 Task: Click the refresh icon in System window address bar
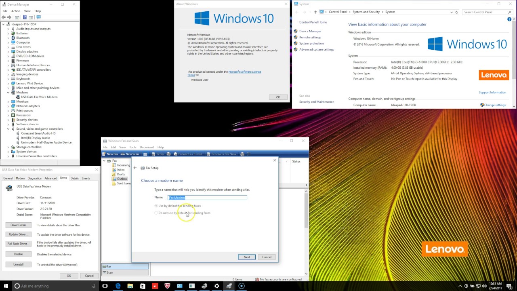(x=456, y=12)
